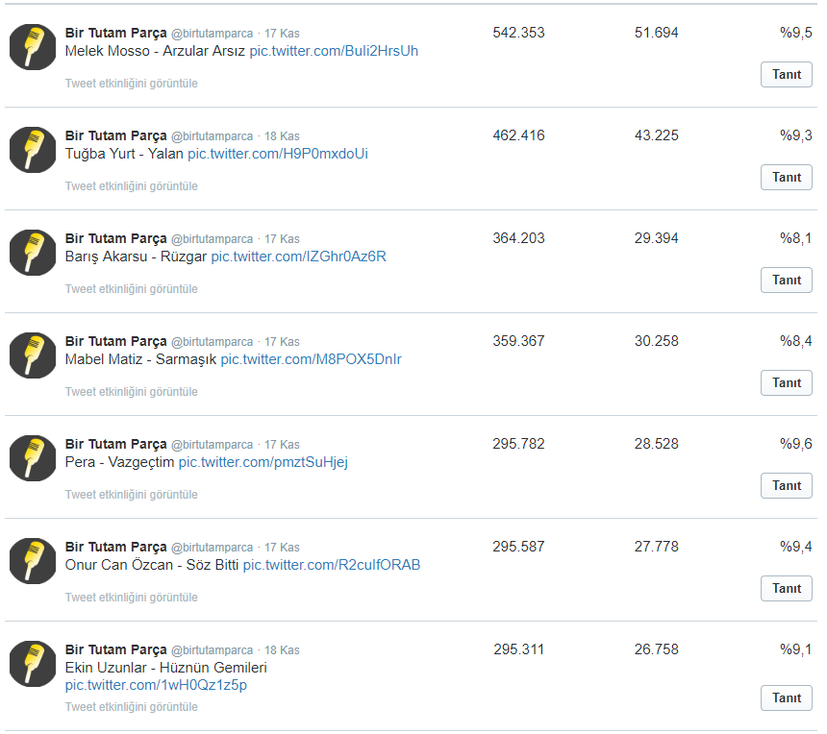
Task: Open the avatar beside Onur Can Özcan tweet
Action: point(33,561)
